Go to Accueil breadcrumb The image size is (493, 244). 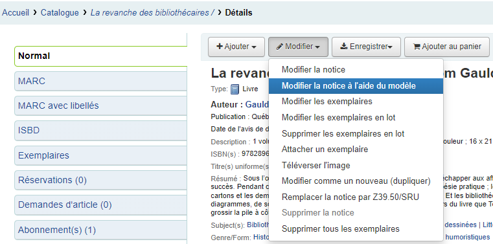pyautogui.click(x=16, y=12)
